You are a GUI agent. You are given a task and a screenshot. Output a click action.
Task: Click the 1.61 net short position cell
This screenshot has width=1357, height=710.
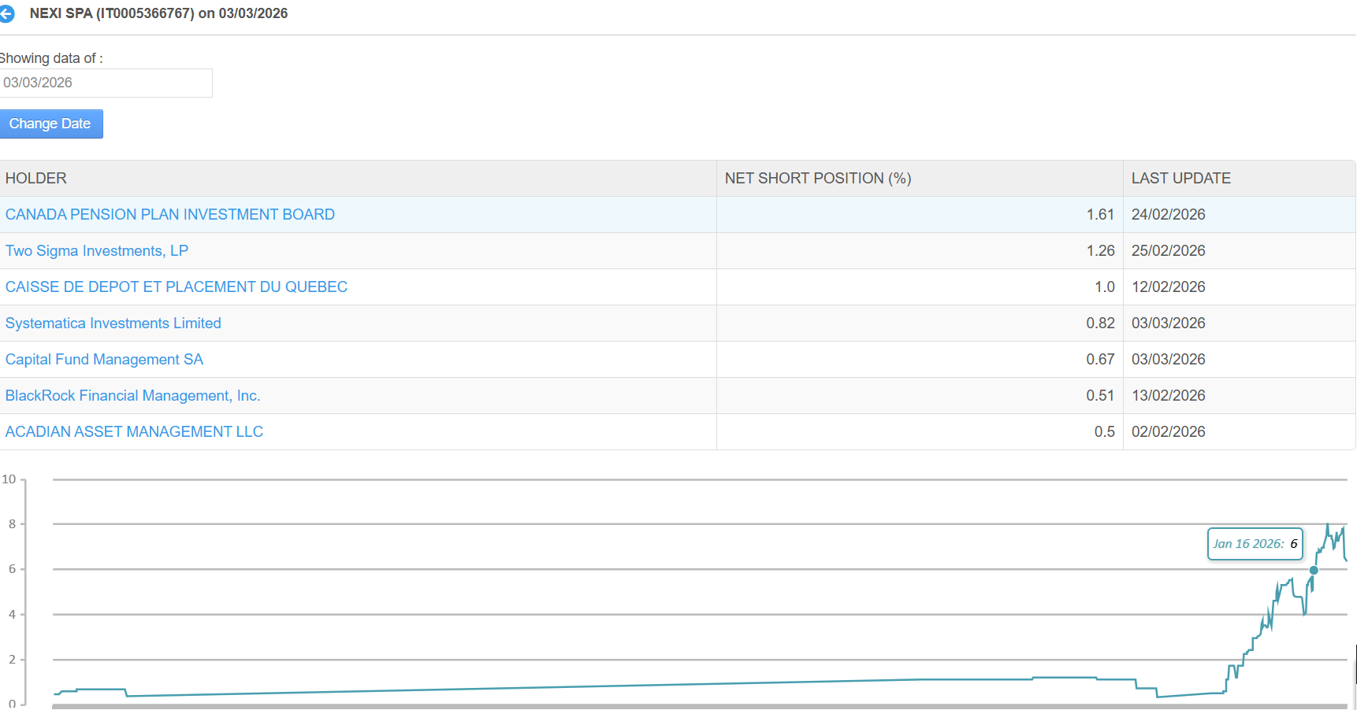coord(1100,215)
